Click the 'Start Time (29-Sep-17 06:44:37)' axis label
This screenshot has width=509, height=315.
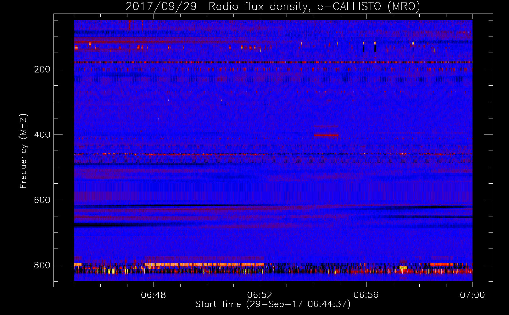click(x=273, y=304)
